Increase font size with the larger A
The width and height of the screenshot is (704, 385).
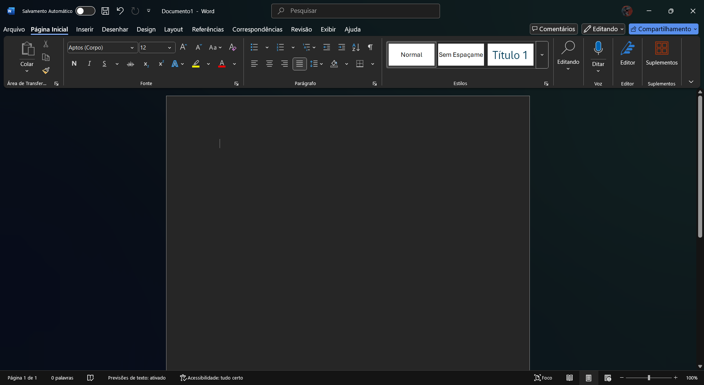tap(184, 47)
